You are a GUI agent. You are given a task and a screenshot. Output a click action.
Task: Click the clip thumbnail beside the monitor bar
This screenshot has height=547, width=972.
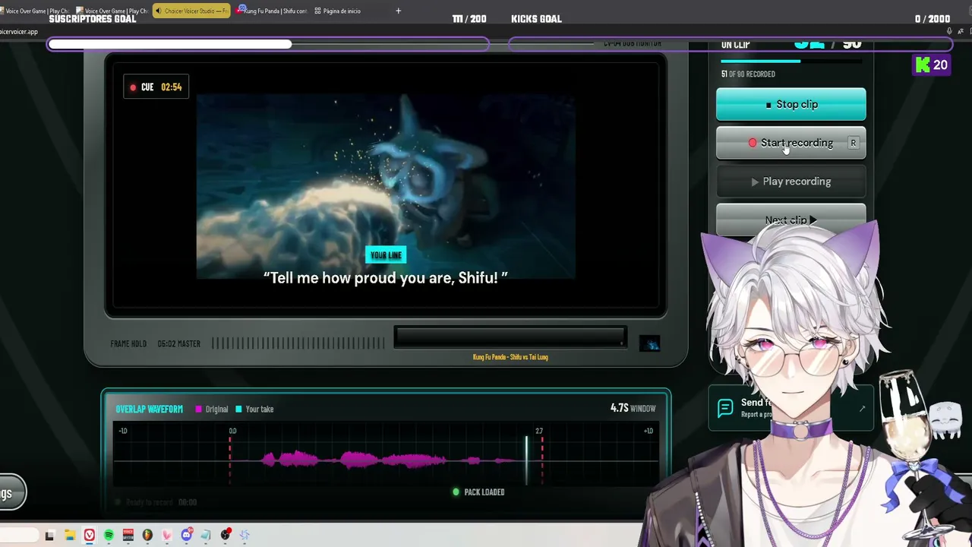[649, 343]
